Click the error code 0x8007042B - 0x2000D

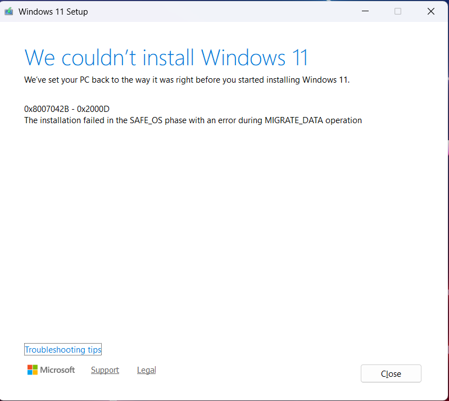(67, 109)
